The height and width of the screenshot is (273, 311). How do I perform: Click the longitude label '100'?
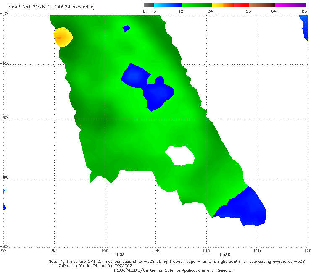pyautogui.click(x=105, y=251)
